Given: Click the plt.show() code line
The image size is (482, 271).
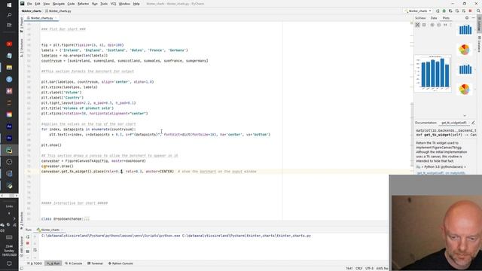Looking at the screenshot, I should click(51, 145).
